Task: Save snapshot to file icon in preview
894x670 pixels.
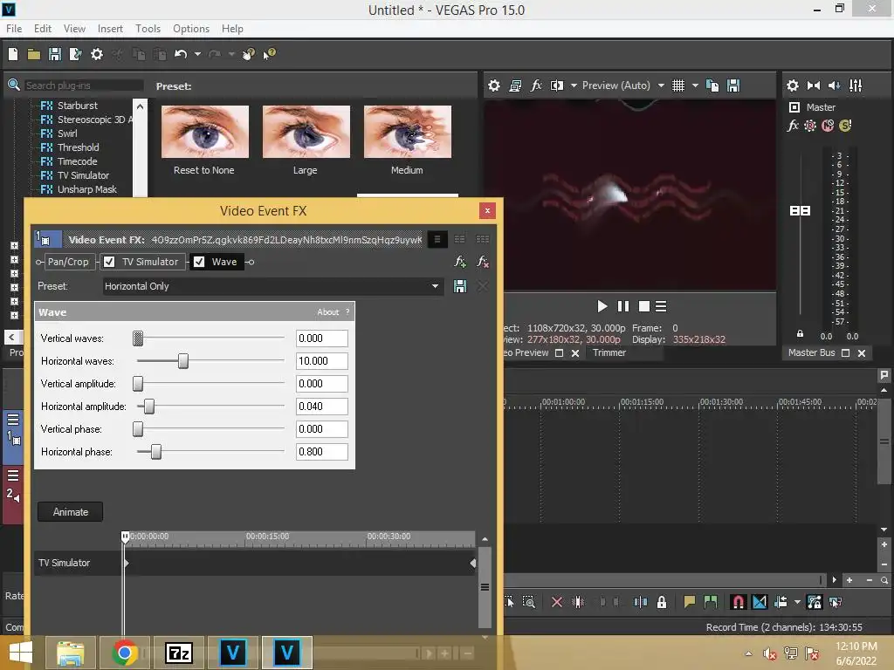Action: pos(733,85)
